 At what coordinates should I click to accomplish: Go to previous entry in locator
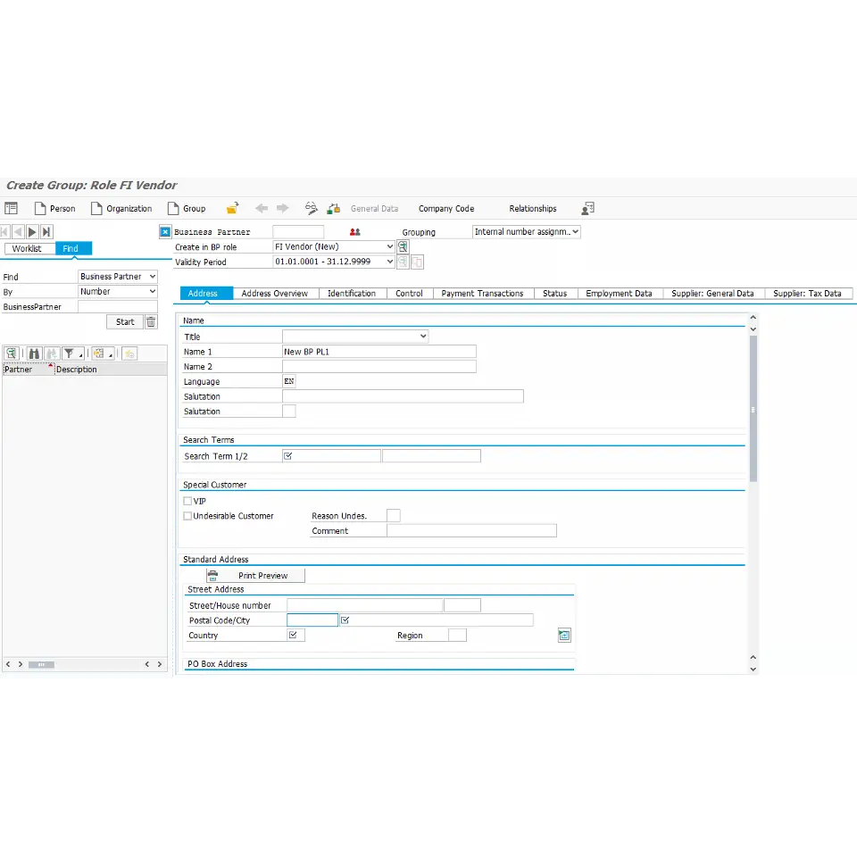pos(18,232)
